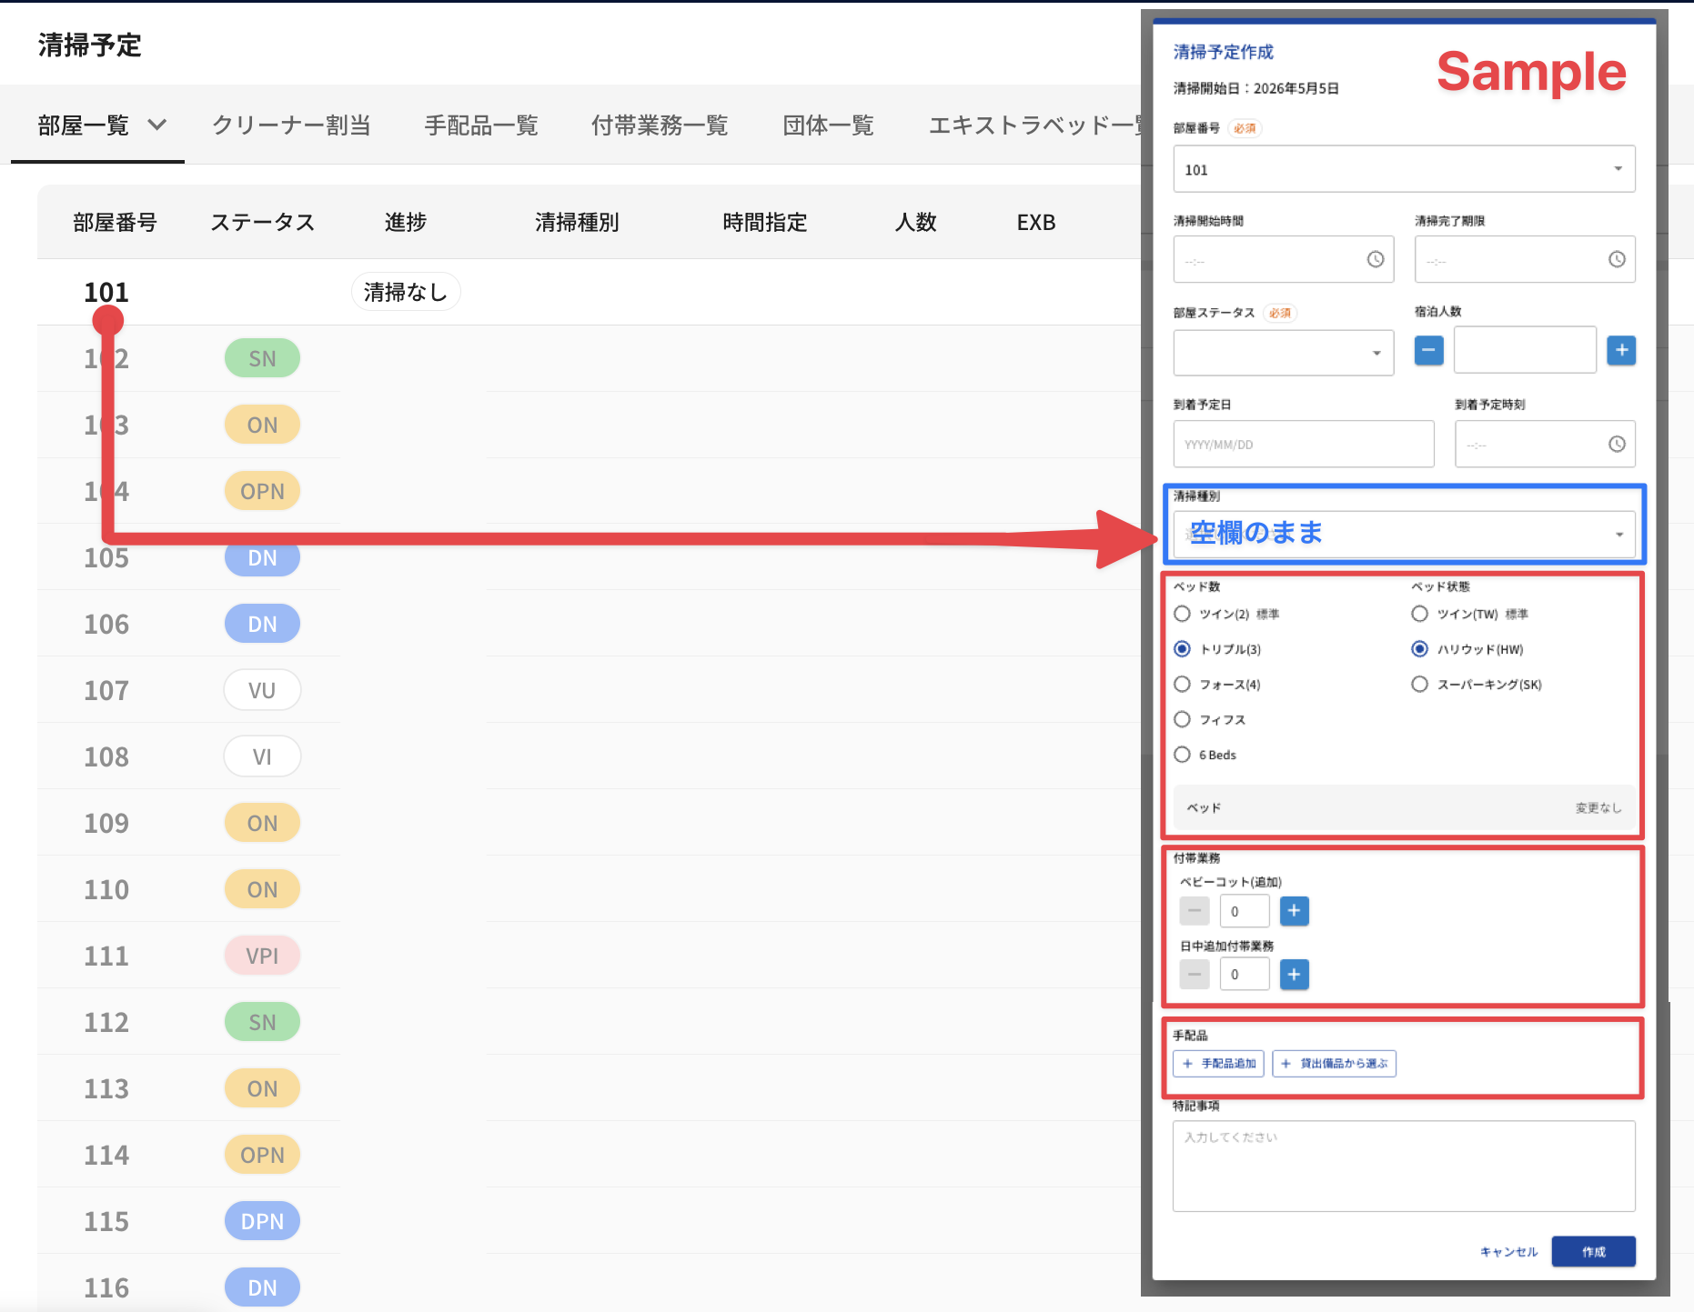
Task: Select トリプル(3) bed count option
Action: 1182,649
